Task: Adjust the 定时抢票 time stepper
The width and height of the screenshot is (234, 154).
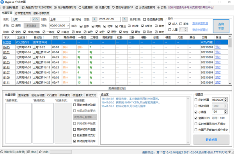Action: (226, 100)
